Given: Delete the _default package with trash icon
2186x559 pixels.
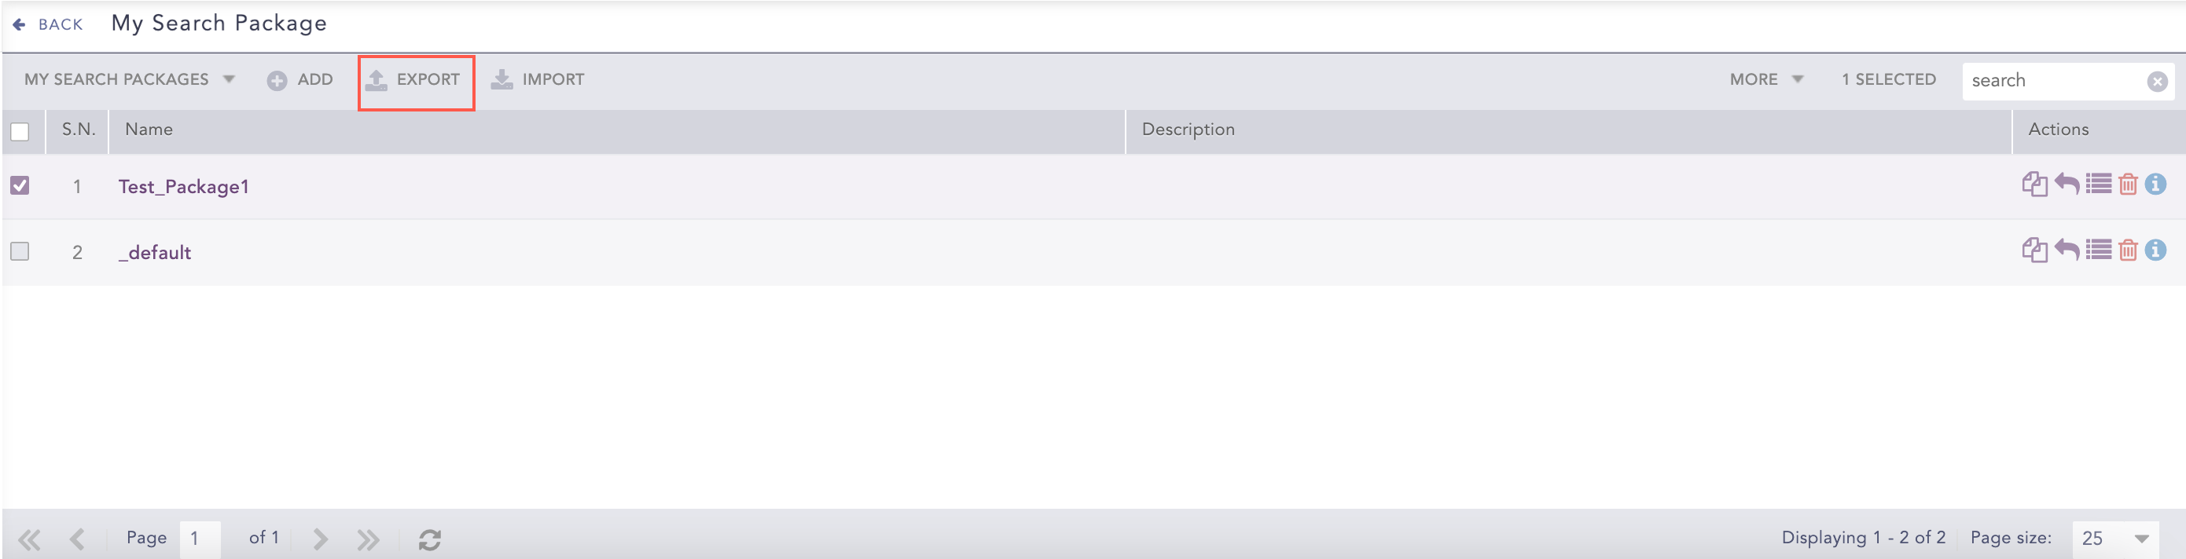Looking at the screenshot, I should [x=2128, y=250].
